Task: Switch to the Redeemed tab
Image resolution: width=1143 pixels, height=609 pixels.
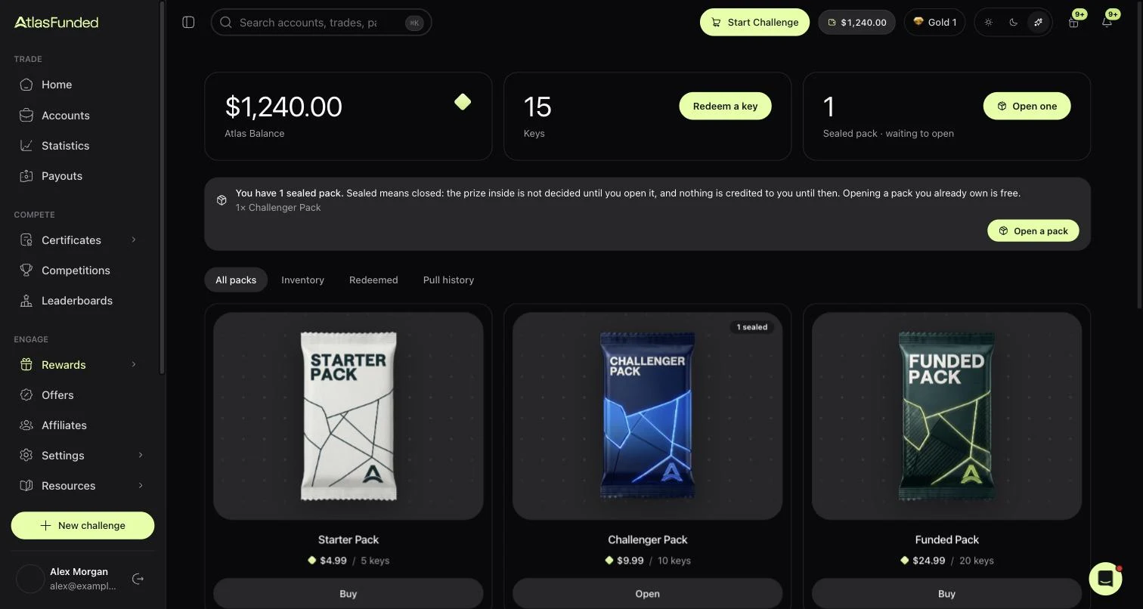Action: tap(373, 280)
